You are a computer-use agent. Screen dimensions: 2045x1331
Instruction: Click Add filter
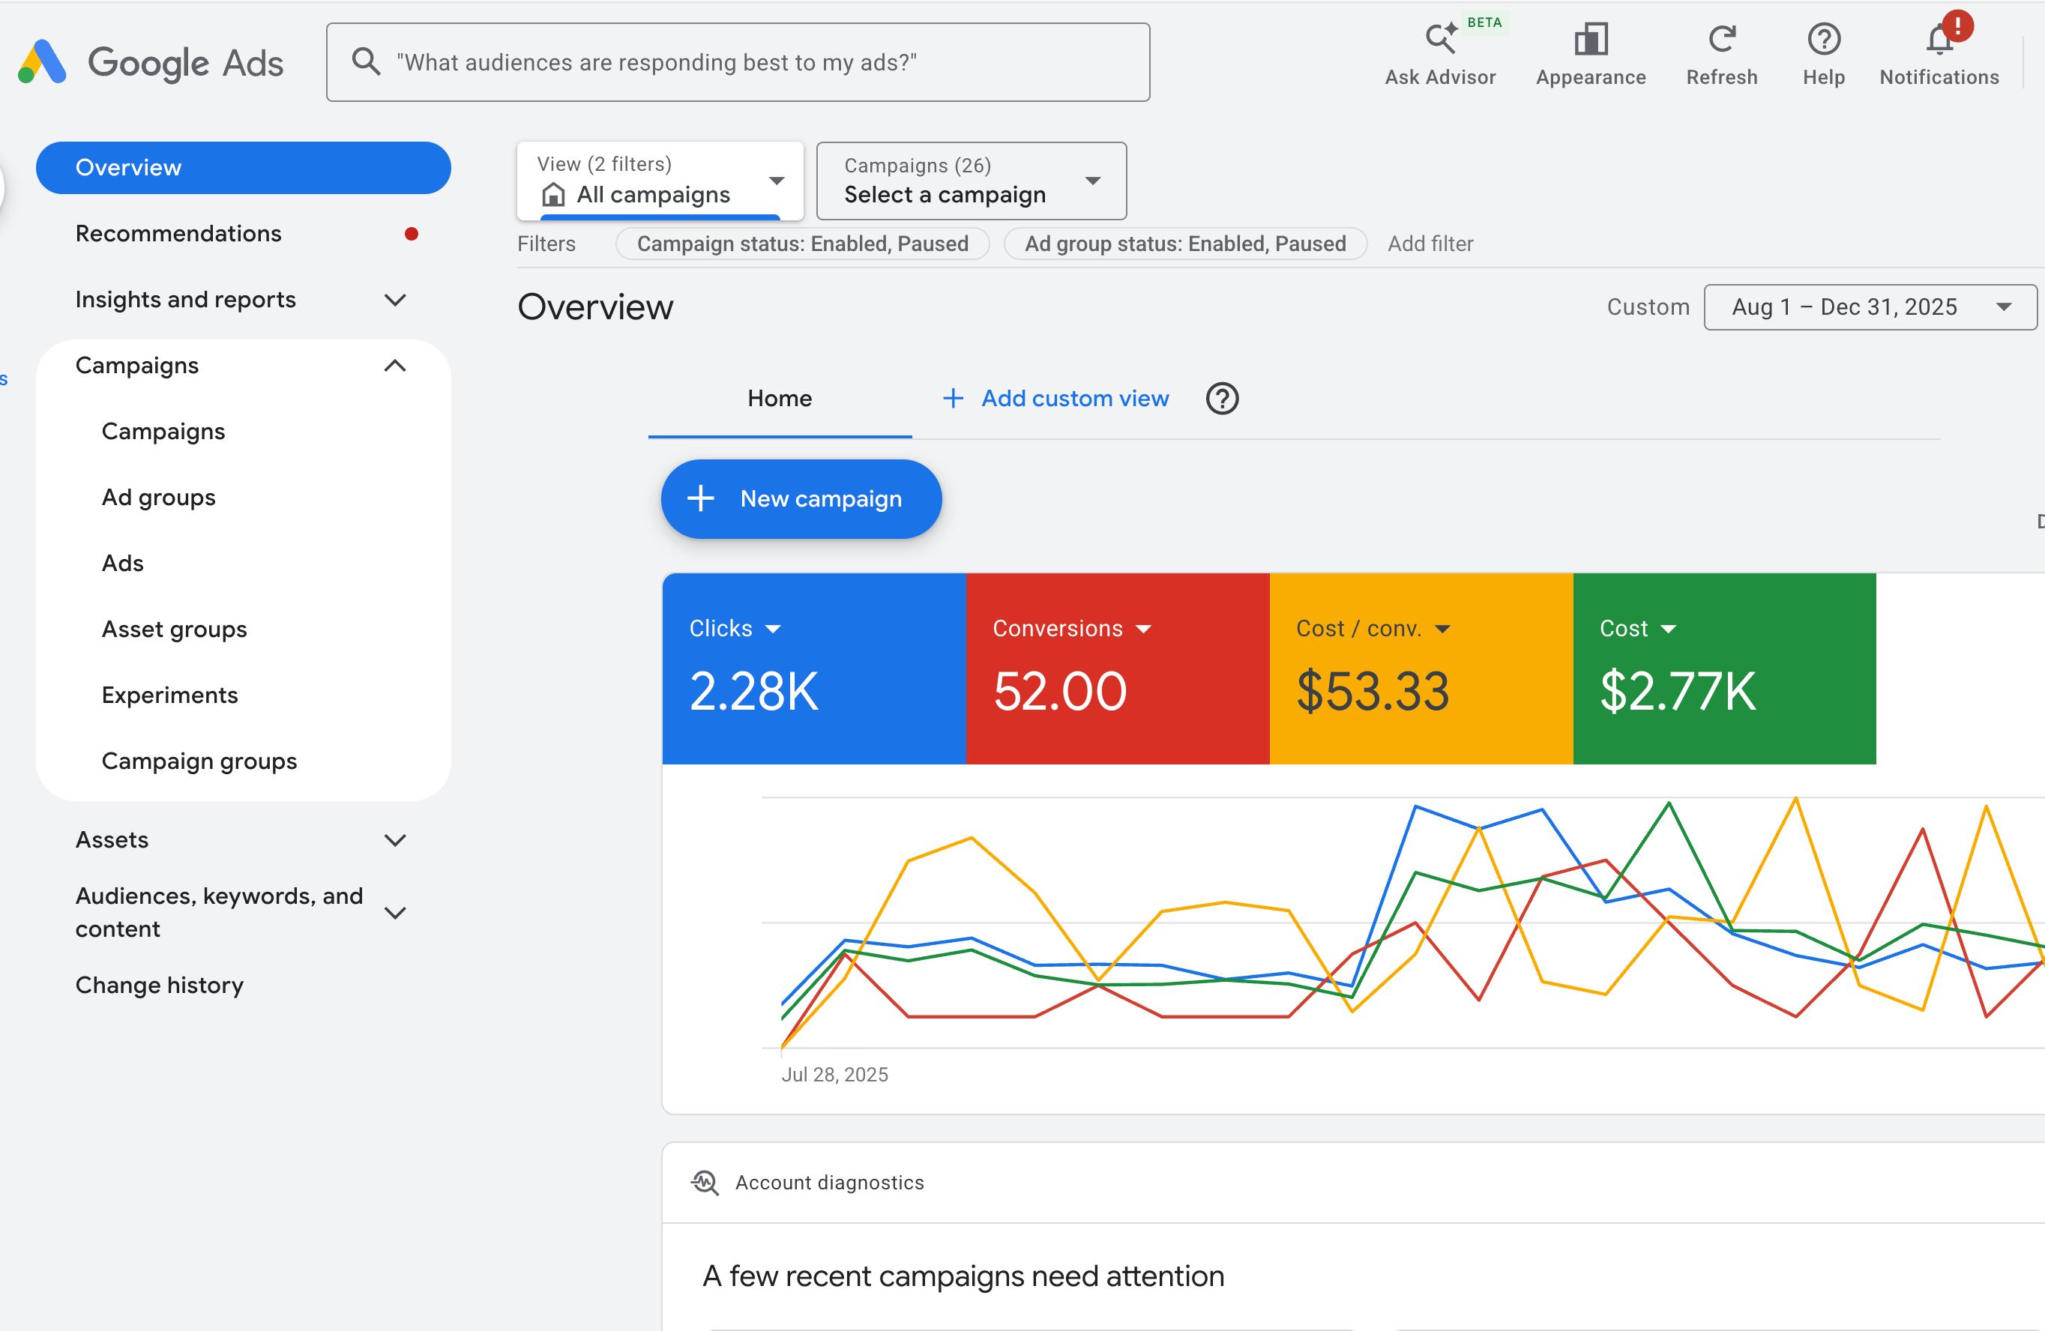click(1430, 244)
